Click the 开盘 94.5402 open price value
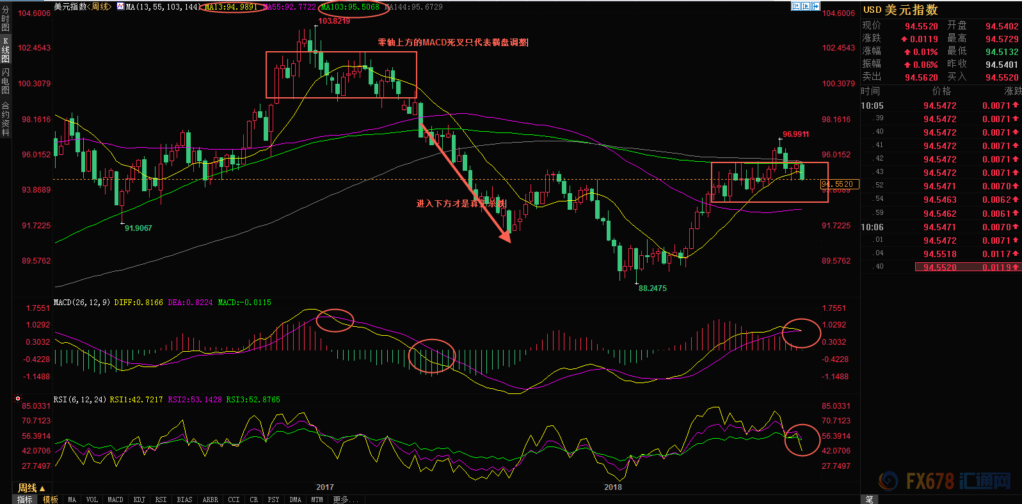Screen dimensions: 1022x504 pyautogui.click(x=1002, y=26)
